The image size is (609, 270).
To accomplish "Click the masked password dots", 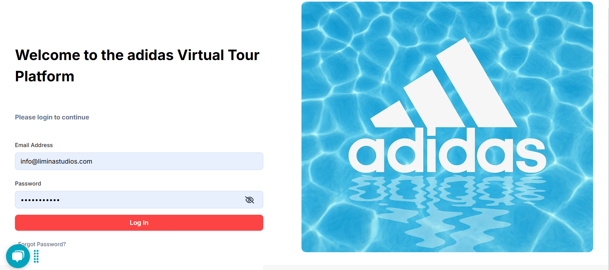I will pyautogui.click(x=40, y=200).
